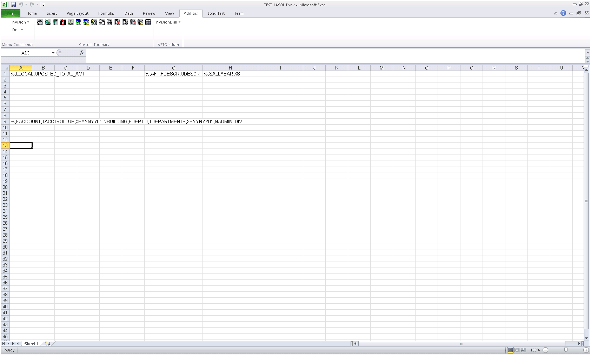
Task: Select Normal view from the status bar icons
Action: click(511, 350)
